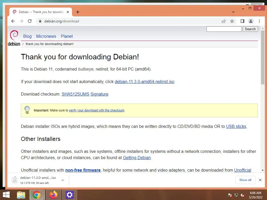Launch Firefox from the taskbar

pyautogui.click(x=53, y=195)
